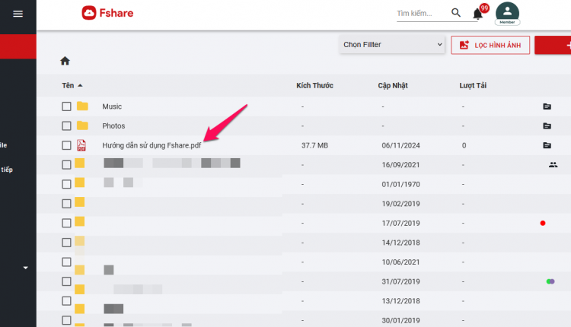Click the Photos folder icon
571x327 pixels.
(x=82, y=125)
